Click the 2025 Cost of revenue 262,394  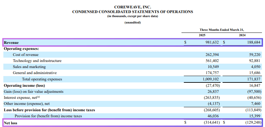(212, 55)
